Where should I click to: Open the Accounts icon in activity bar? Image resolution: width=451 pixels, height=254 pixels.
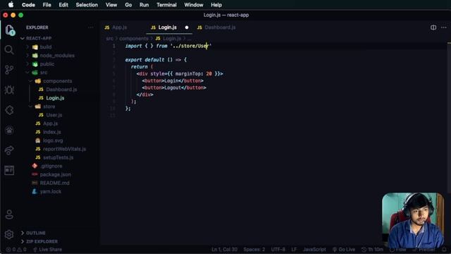click(x=9, y=214)
